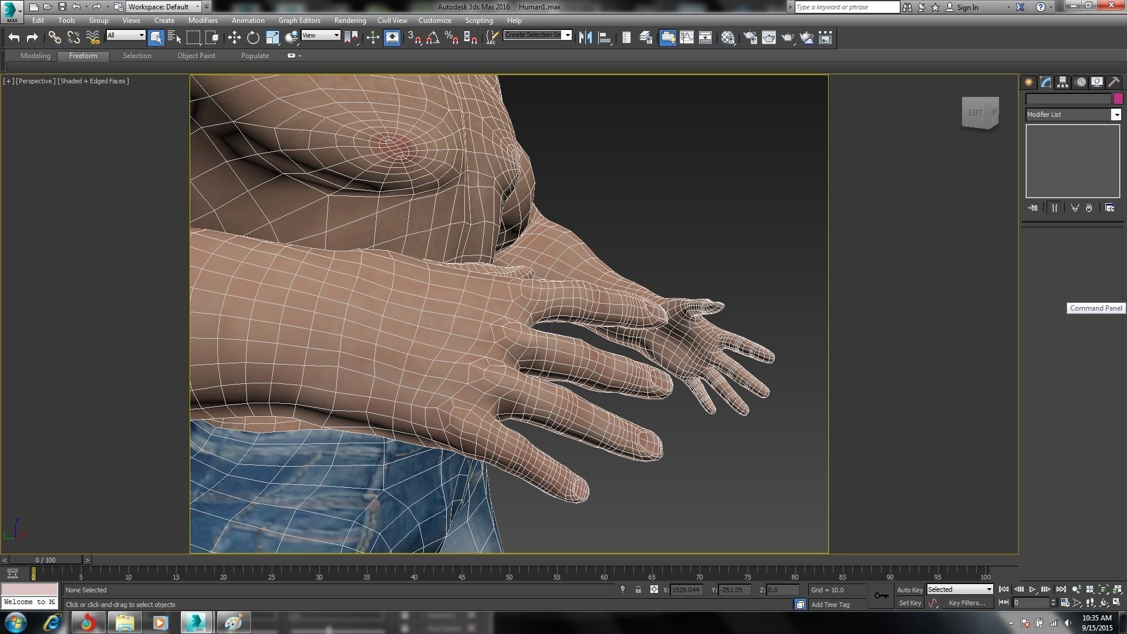Click Use Pivot Point Center icon
Screen dimensions: 1127x634
coord(351,38)
